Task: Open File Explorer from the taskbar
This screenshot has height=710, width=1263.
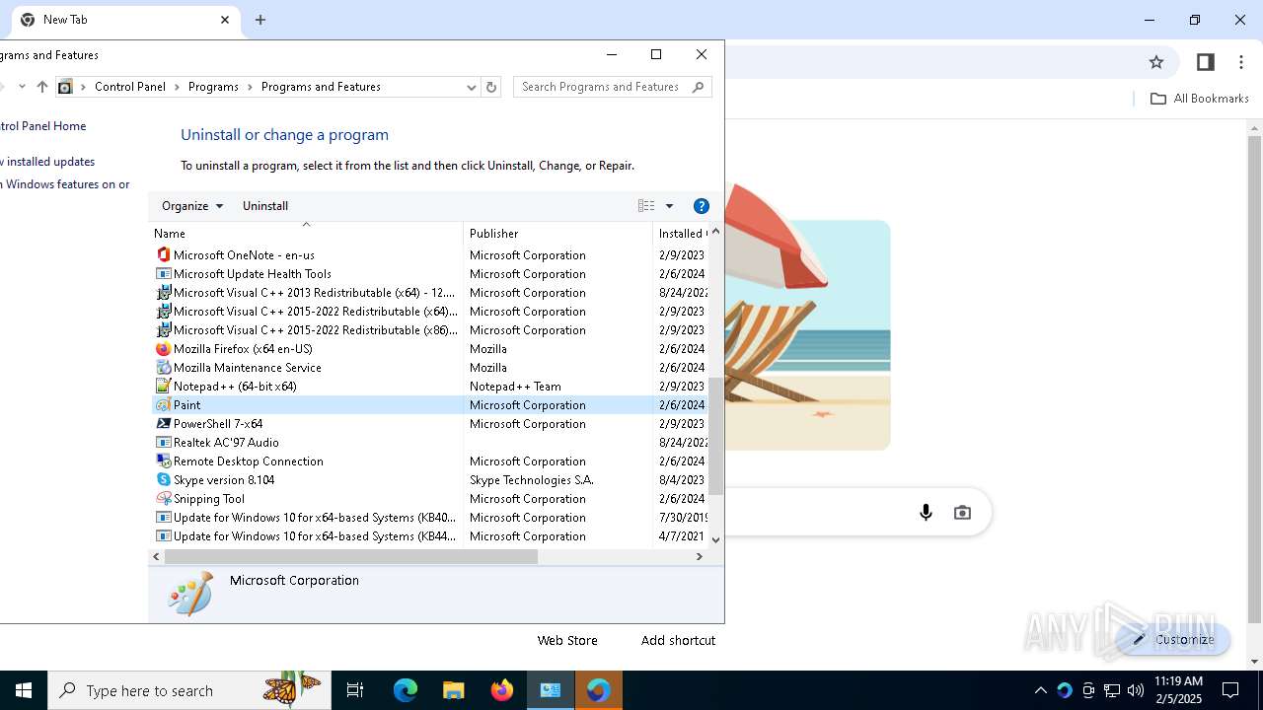Action: tap(454, 690)
